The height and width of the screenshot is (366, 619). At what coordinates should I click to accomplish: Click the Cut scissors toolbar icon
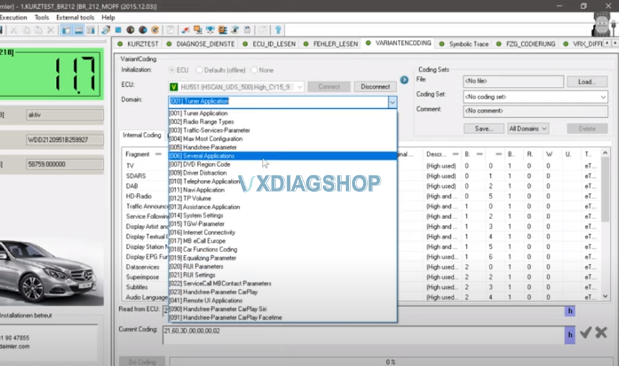pyautogui.click(x=14, y=30)
